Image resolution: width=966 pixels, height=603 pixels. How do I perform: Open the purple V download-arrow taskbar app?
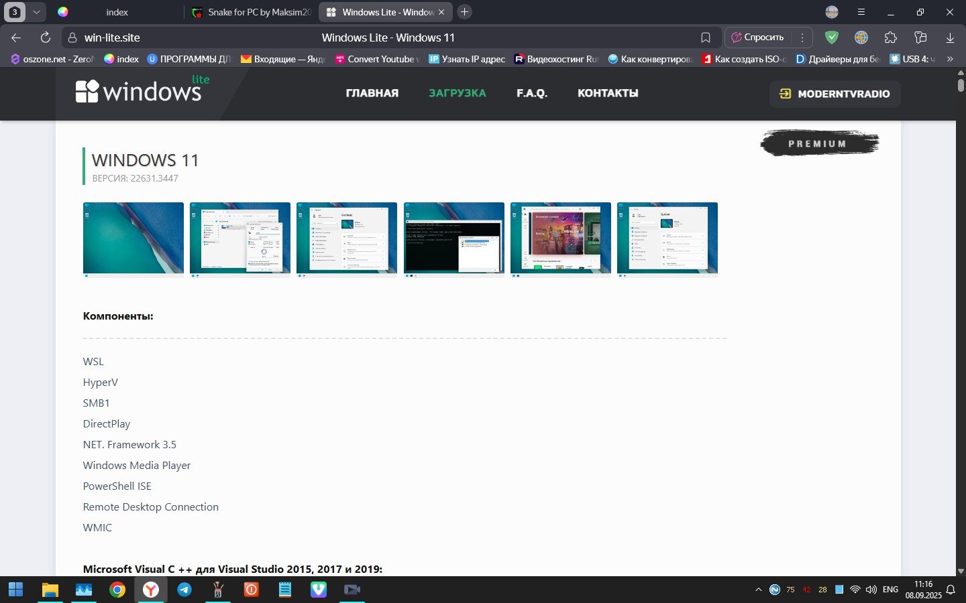(x=319, y=590)
